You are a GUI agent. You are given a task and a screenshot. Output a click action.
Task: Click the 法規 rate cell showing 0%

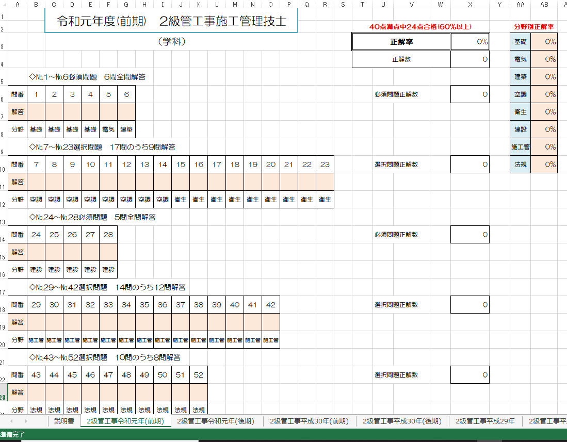pos(544,164)
